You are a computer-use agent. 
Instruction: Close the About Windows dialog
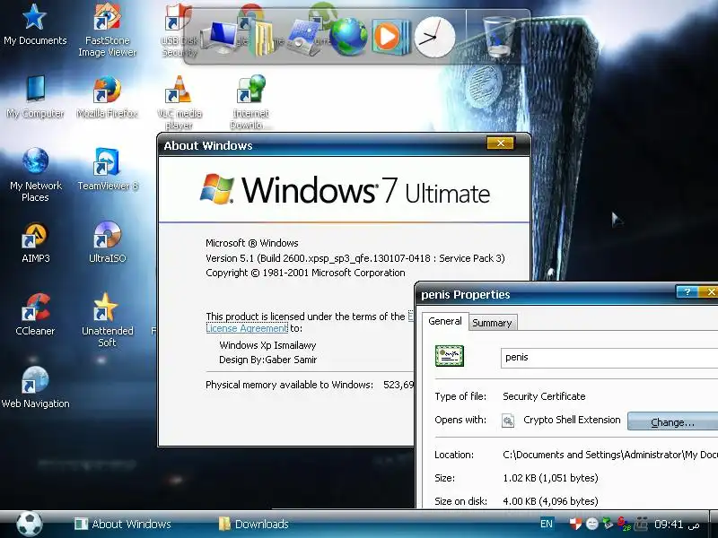[501, 143]
